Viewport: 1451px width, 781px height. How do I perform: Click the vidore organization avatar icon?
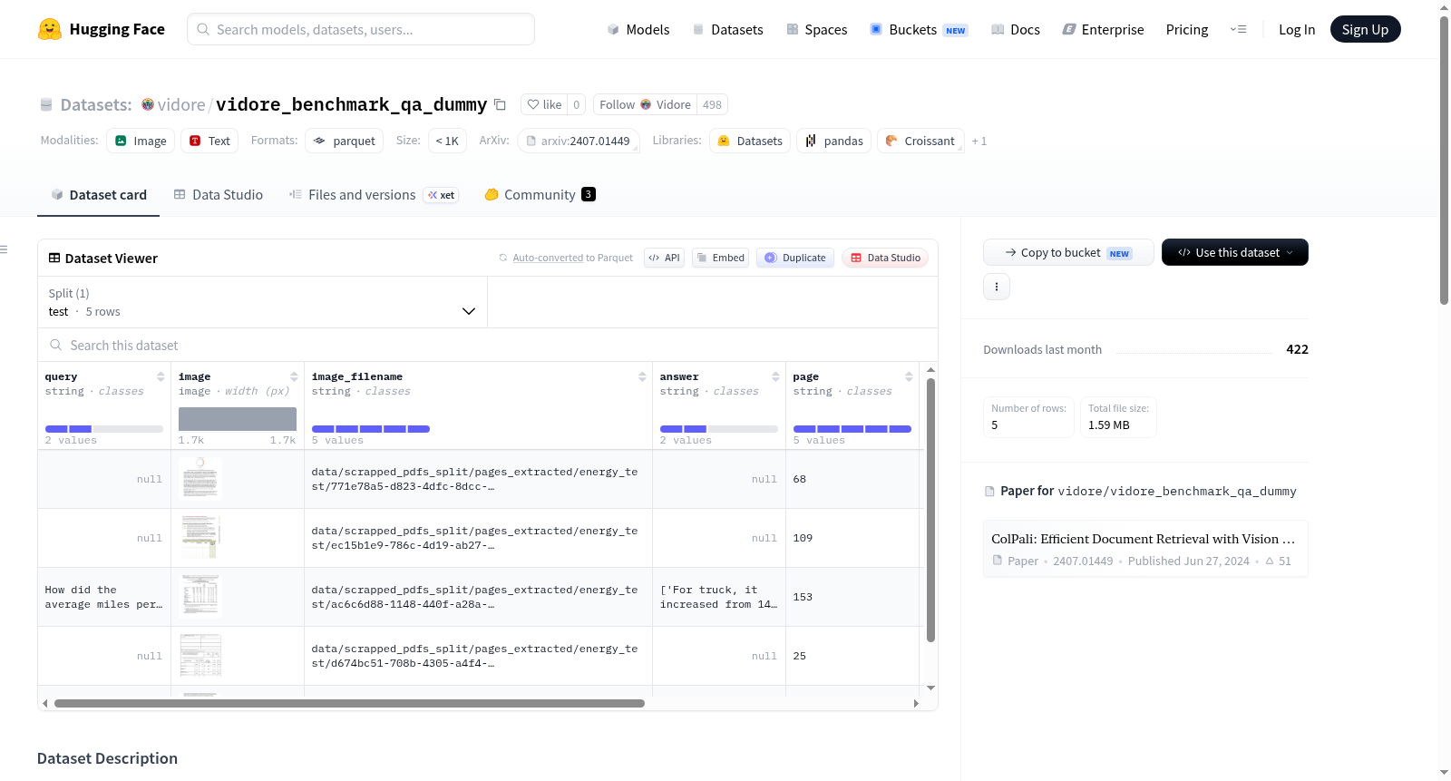pyautogui.click(x=148, y=104)
